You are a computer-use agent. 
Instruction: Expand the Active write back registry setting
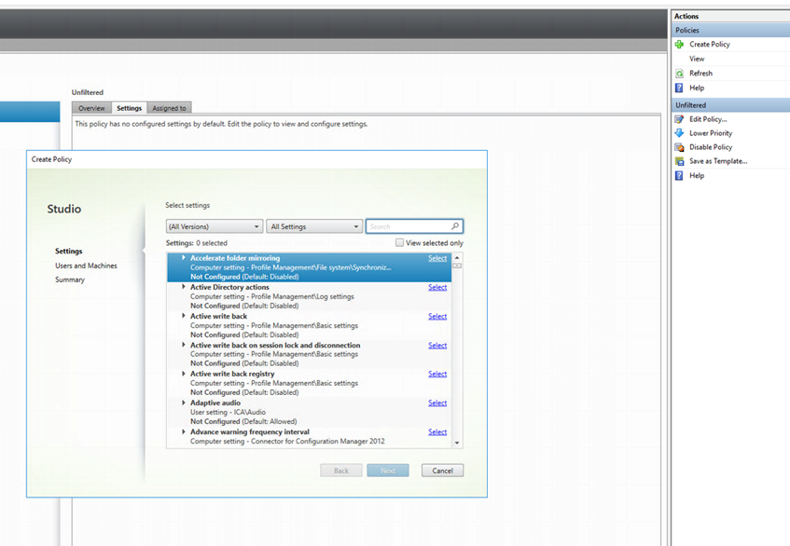pos(184,374)
